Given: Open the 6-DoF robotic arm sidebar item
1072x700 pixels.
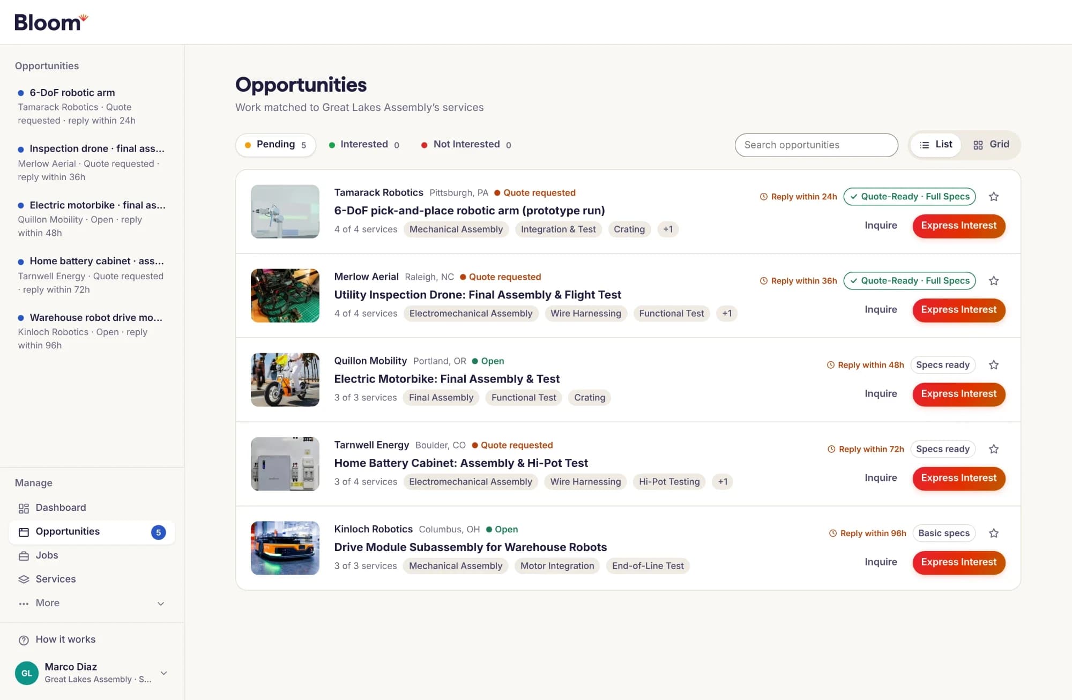Looking at the screenshot, I should pos(91,106).
